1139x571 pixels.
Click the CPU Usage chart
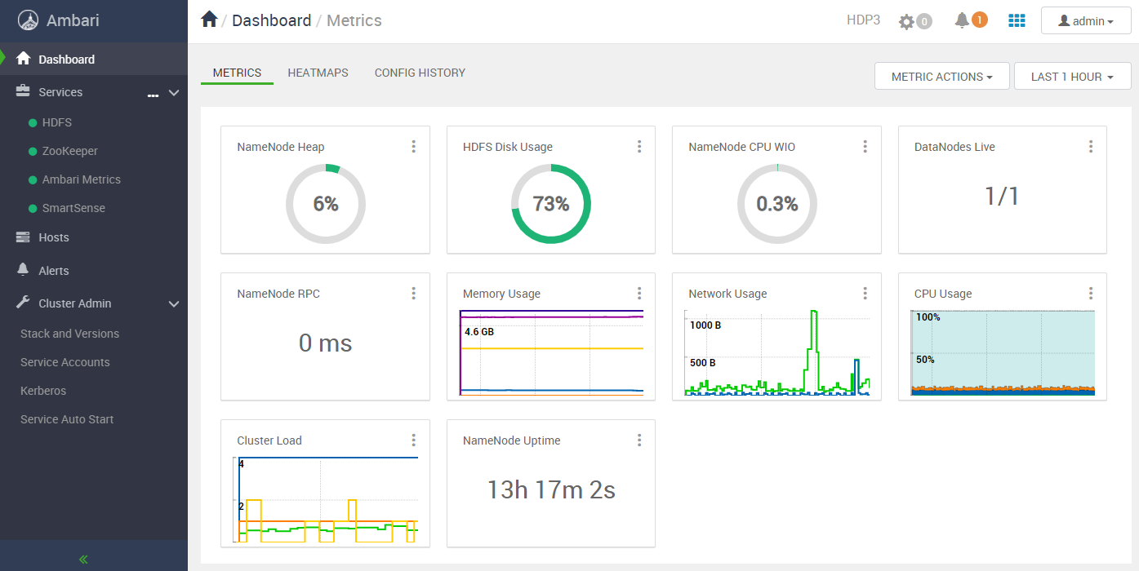click(x=1003, y=352)
